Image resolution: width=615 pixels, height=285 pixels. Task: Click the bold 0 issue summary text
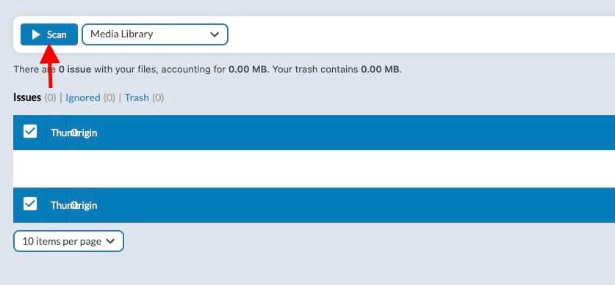point(75,70)
